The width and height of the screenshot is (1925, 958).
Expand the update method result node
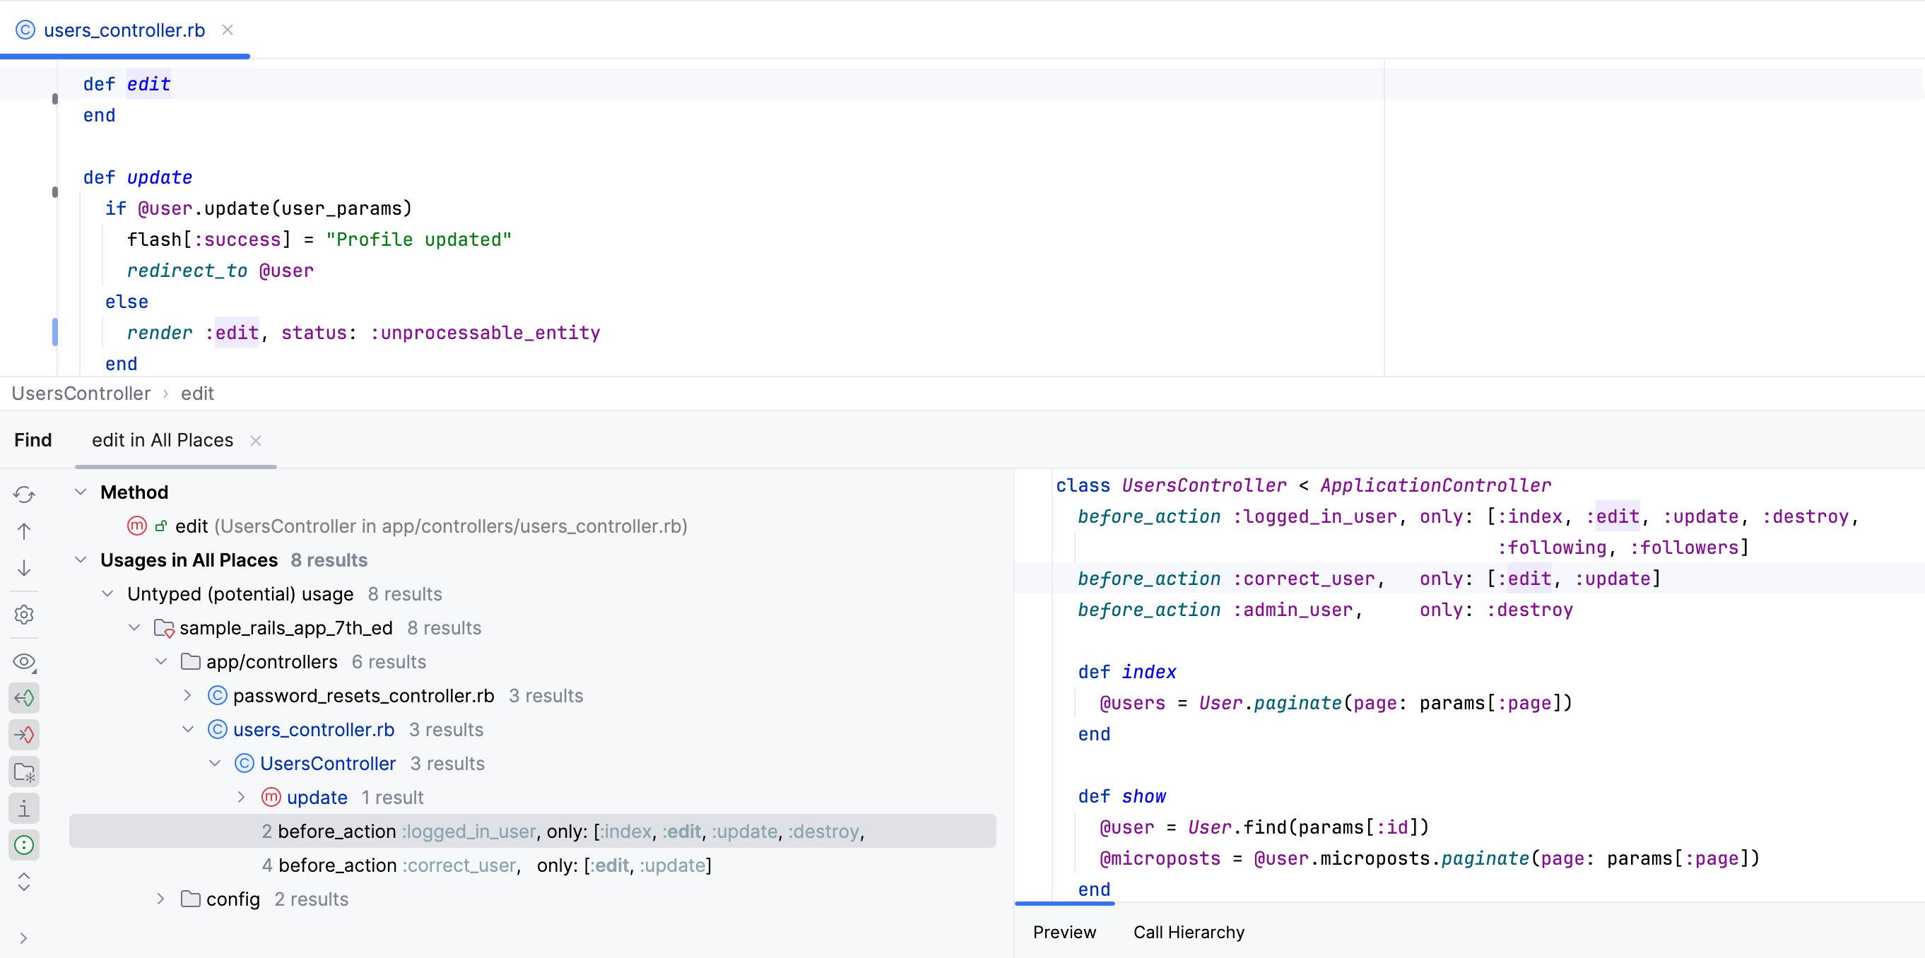click(x=240, y=798)
